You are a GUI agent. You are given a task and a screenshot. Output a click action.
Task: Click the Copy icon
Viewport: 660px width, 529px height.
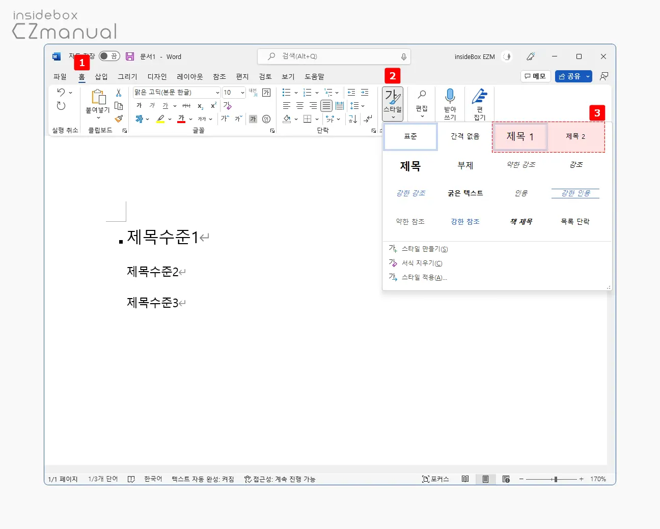tap(119, 106)
